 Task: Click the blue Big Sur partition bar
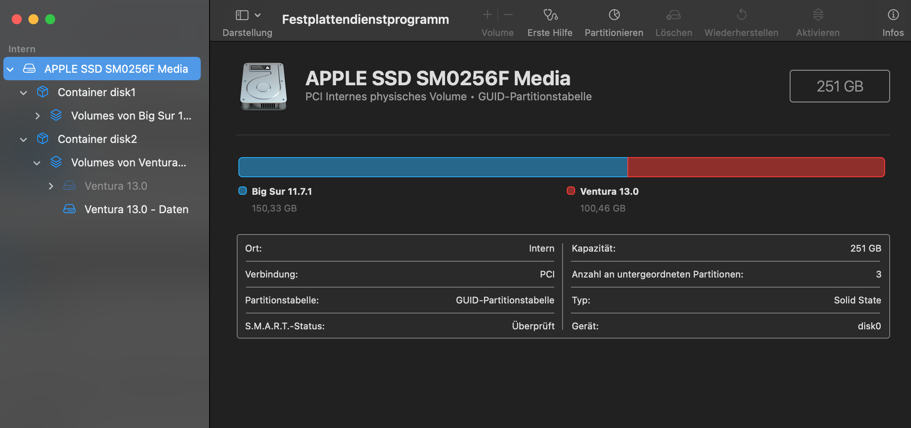click(x=432, y=167)
